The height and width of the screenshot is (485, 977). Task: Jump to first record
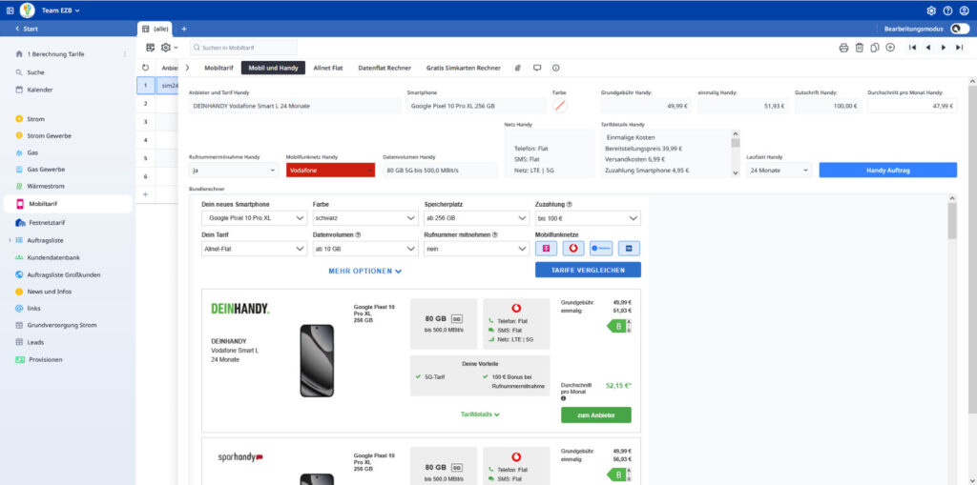(x=912, y=48)
